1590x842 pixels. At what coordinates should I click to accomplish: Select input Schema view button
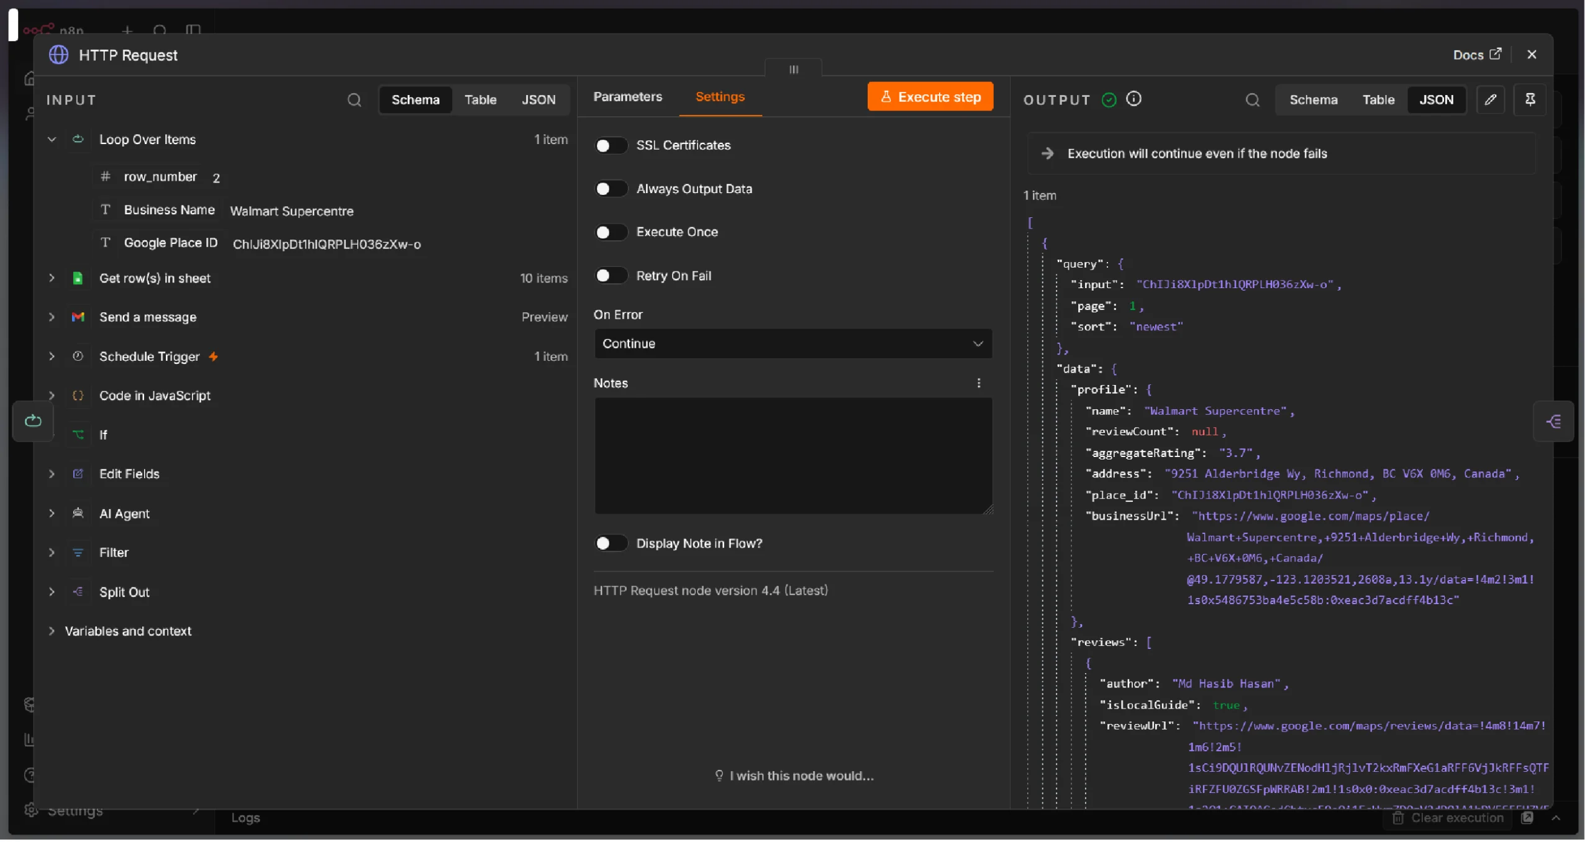click(416, 100)
